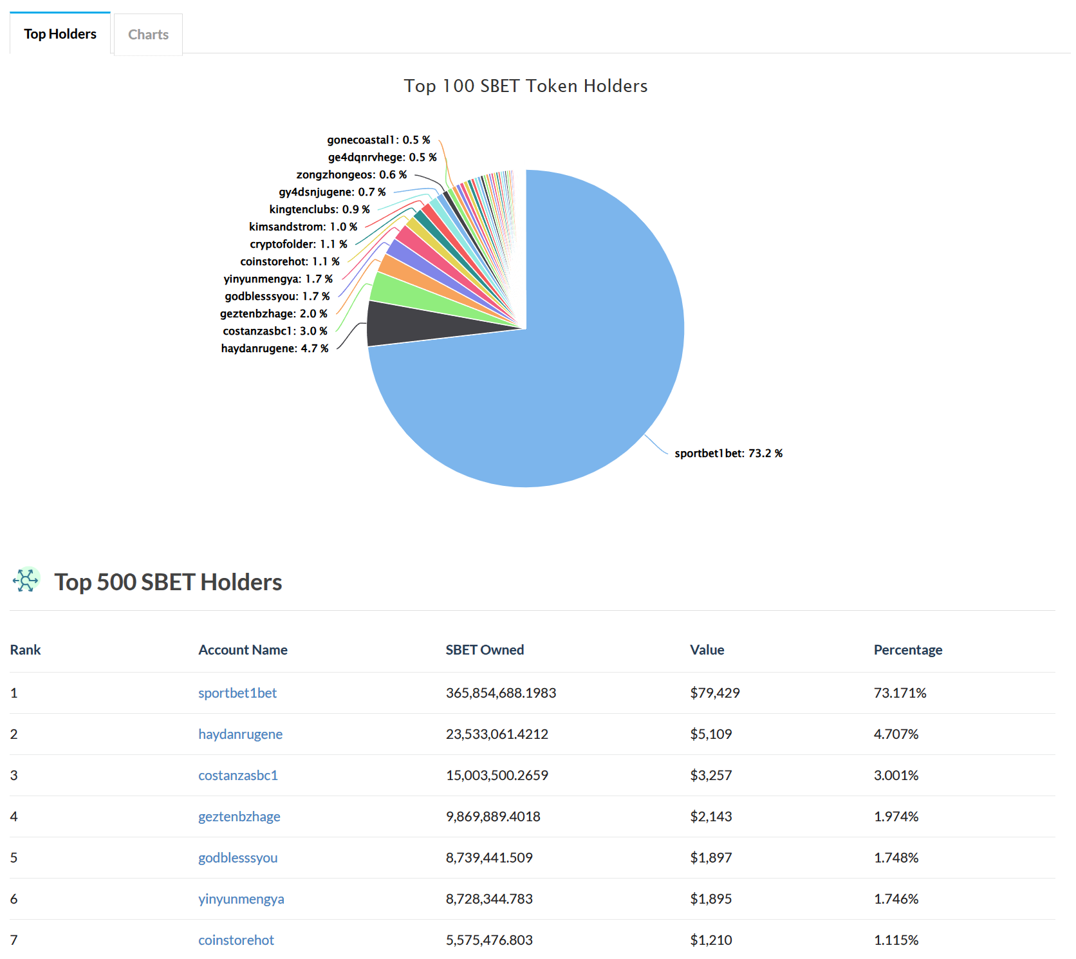1076x959 pixels.
Task: Click the pie label 'costanzasbc1: 3.0 %'
Action: 275,331
